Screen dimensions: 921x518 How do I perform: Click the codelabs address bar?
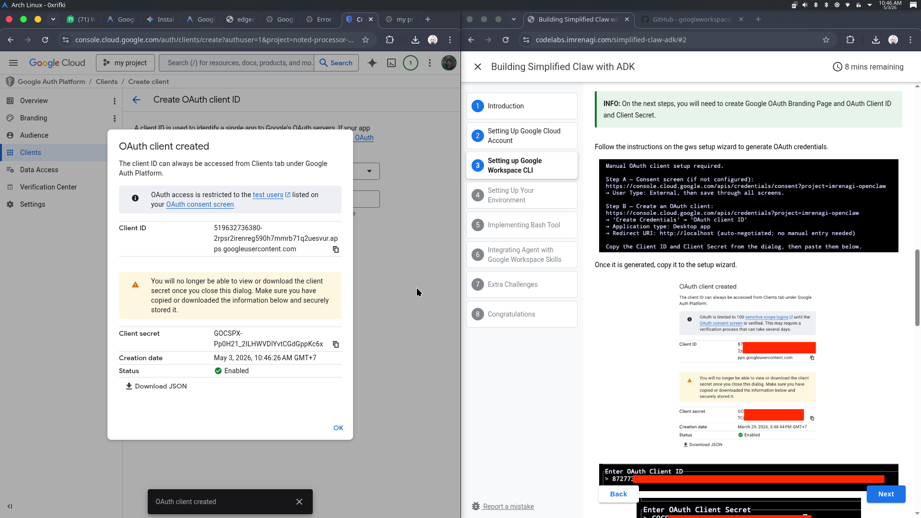tap(676, 40)
